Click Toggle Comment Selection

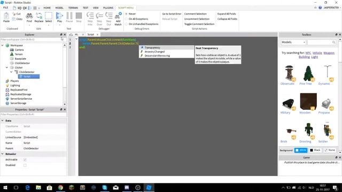pyautogui.click(x=199, y=24)
